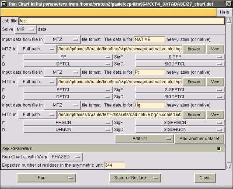233x189 pixels.
Task: Open the Solve MIR dropdown
Action: [25, 29]
